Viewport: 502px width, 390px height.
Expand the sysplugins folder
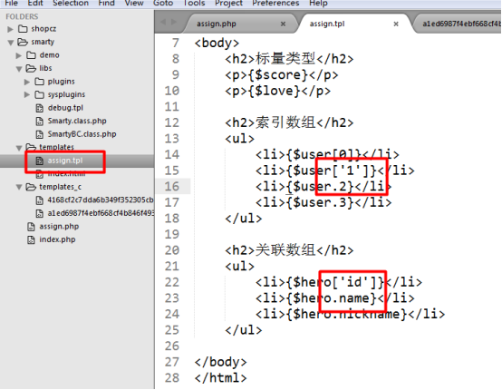(27, 95)
